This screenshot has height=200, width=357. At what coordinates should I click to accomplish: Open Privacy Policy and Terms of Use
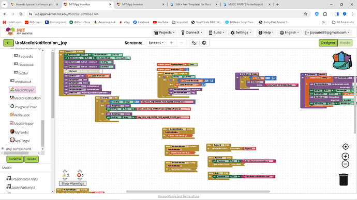point(178,196)
